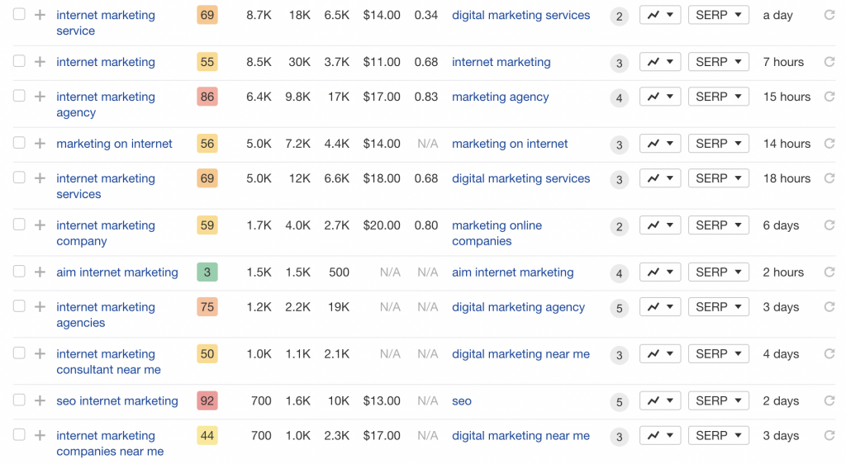Open 'internet marketing services' keyword link
Screen dimensions: 846x464
[x=106, y=186]
